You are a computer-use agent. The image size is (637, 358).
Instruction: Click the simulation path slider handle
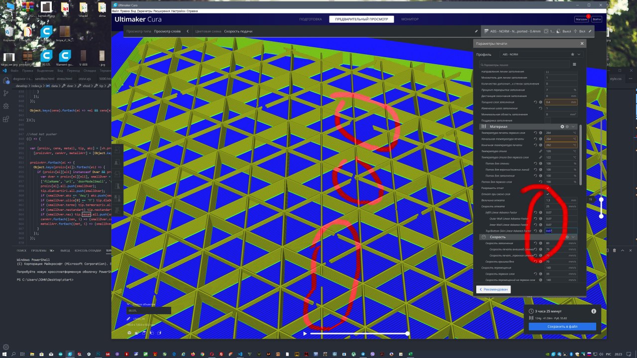pyautogui.click(x=408, y=333)
